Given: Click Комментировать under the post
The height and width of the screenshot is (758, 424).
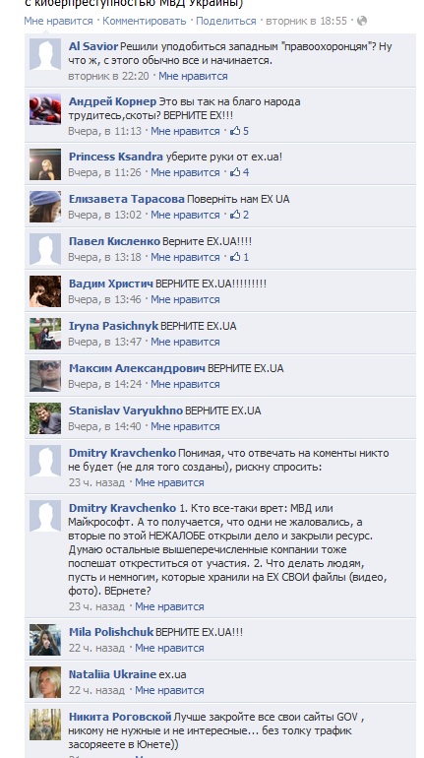Looking at the screenshot, I should coord(145,21).
